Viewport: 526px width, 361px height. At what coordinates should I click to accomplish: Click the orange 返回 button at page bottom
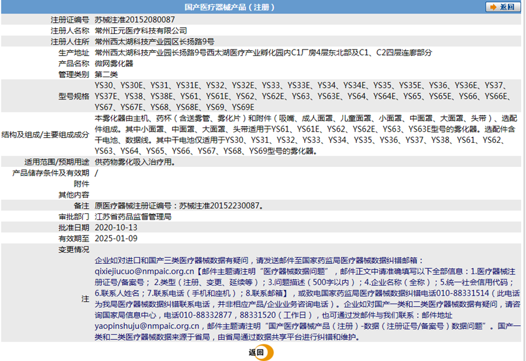point(261,352)
